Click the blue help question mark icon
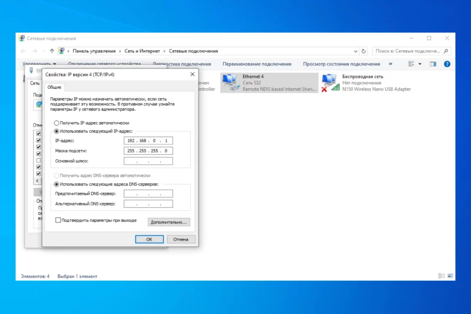This screenshot has width=471, height=314. pos(447,64)
